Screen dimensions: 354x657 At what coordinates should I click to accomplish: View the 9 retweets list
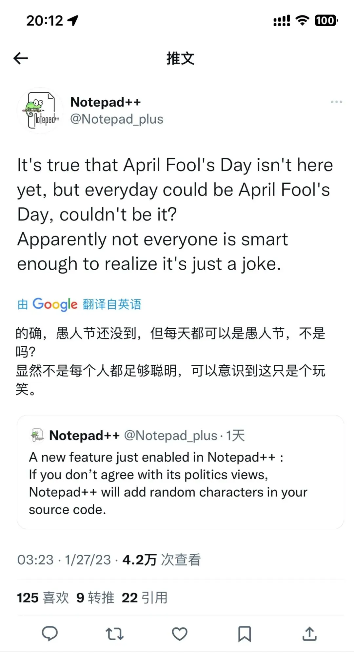[x=95, y=598]
